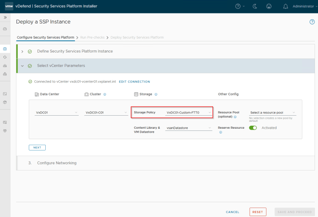Click info icon under Reserve Resource

tap(220, 132)
